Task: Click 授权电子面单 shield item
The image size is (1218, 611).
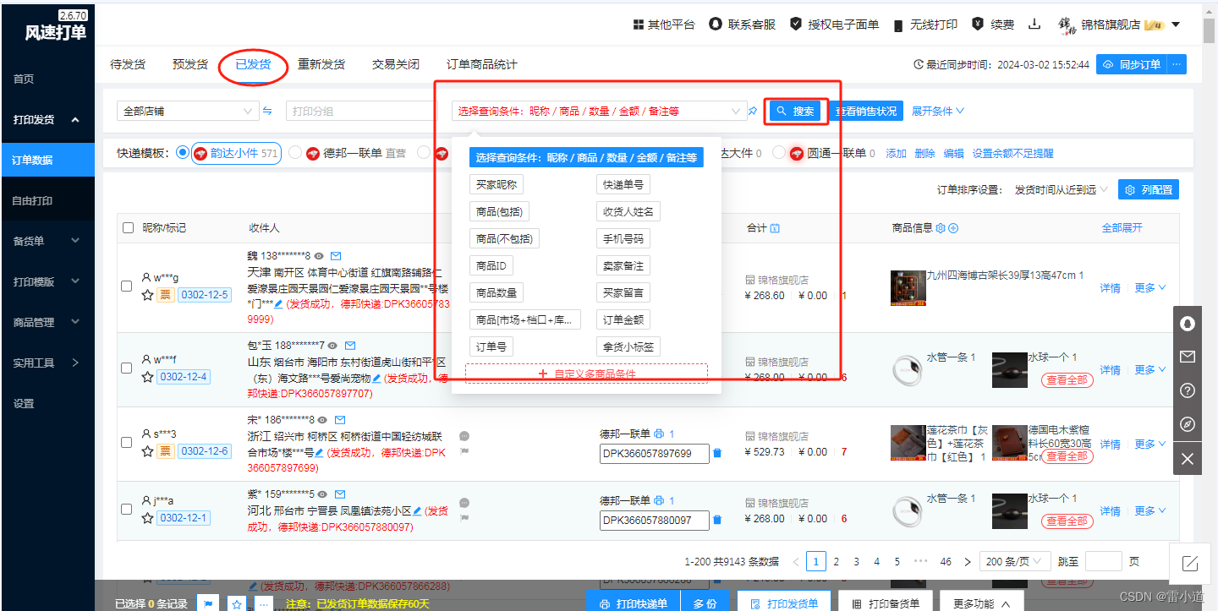Action: point(834,25)
